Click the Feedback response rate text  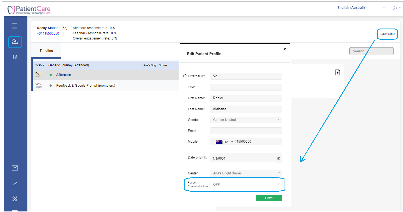95,33
